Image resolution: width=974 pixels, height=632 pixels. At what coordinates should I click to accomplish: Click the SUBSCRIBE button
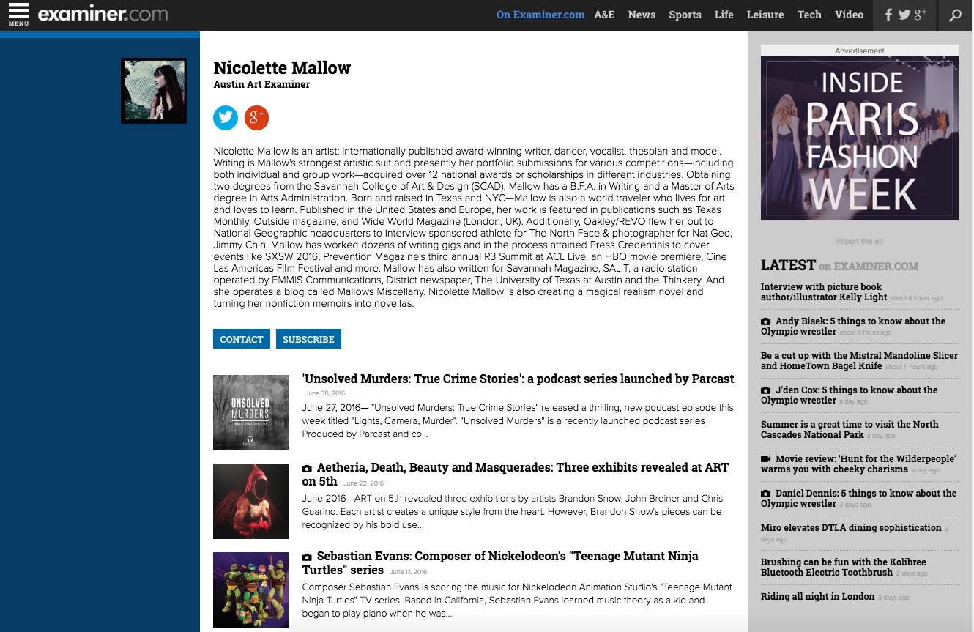[x=308, y=339]
